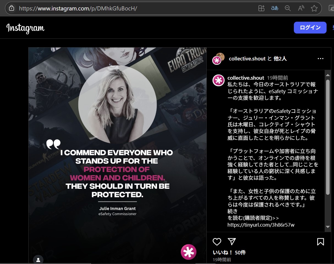
Task: Open collective.shout username in the caption
Action: point(246,78)
